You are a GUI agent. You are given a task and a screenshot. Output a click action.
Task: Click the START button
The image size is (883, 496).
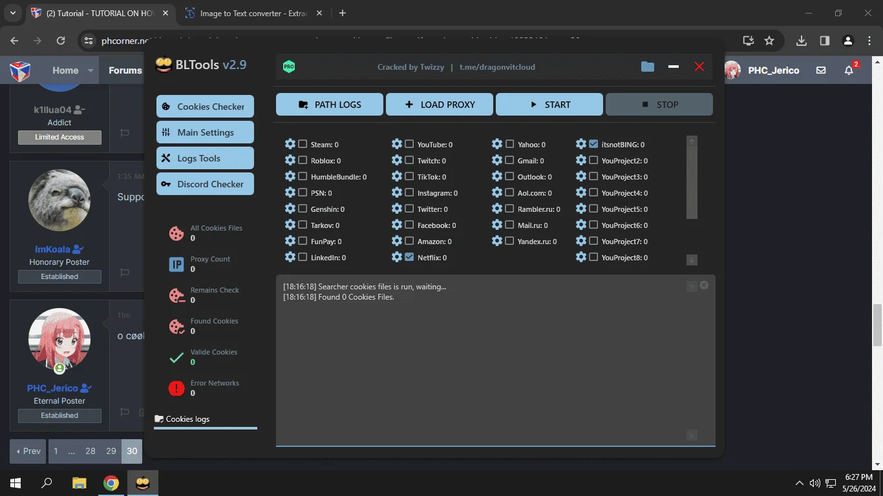click(x=549, y=105)
